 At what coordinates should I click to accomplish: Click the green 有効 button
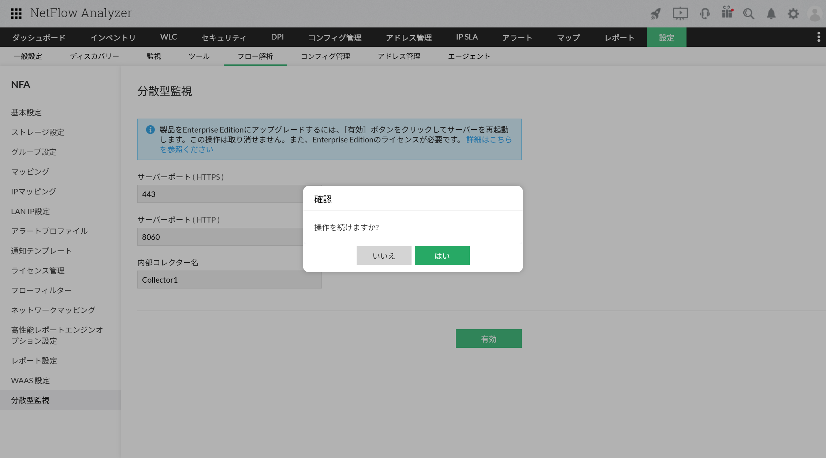(x=488, y=339)
